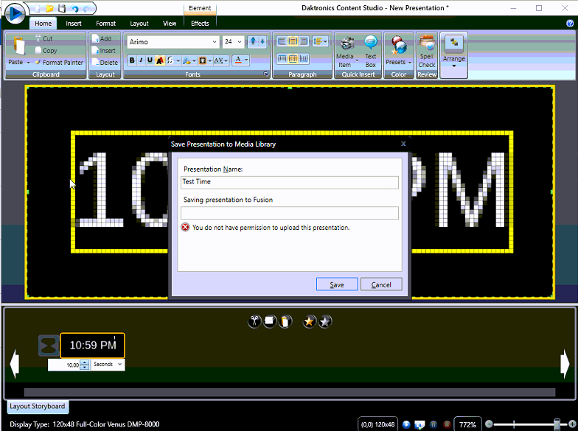Switch to the Effects ribbon tab
The image size is (578, 431).
pyautogui.click(x=200, y=24)
